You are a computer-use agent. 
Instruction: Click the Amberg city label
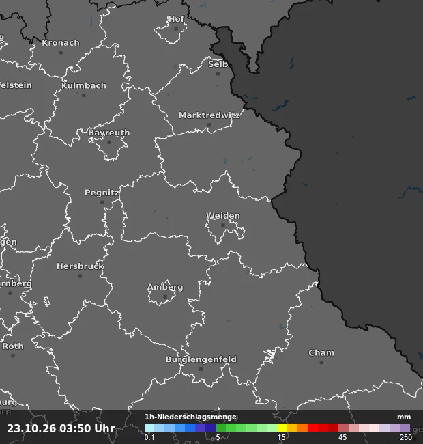[x=165, y=287]
